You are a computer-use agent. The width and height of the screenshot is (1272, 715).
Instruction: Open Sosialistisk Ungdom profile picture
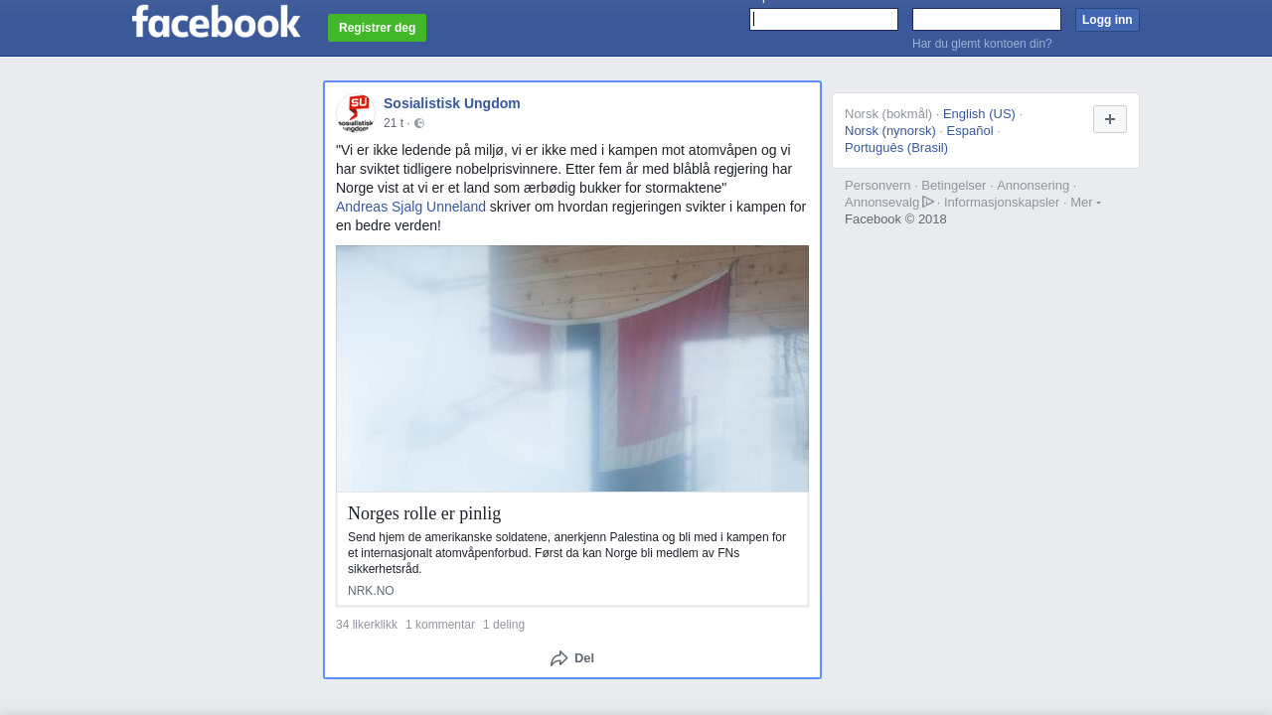coord(356,113)
